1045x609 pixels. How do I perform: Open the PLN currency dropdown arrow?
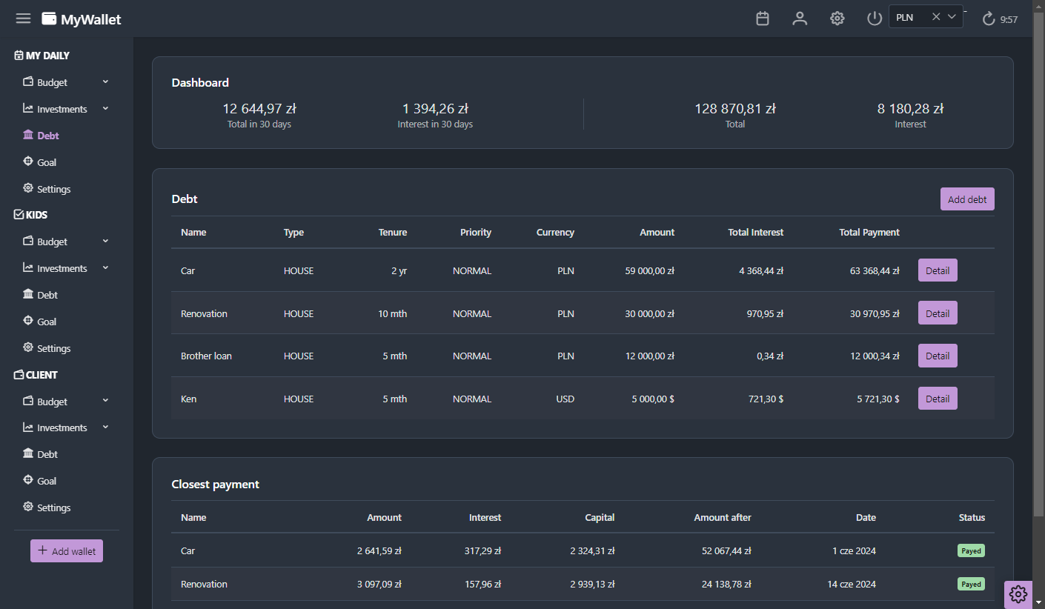pos(952,17)
